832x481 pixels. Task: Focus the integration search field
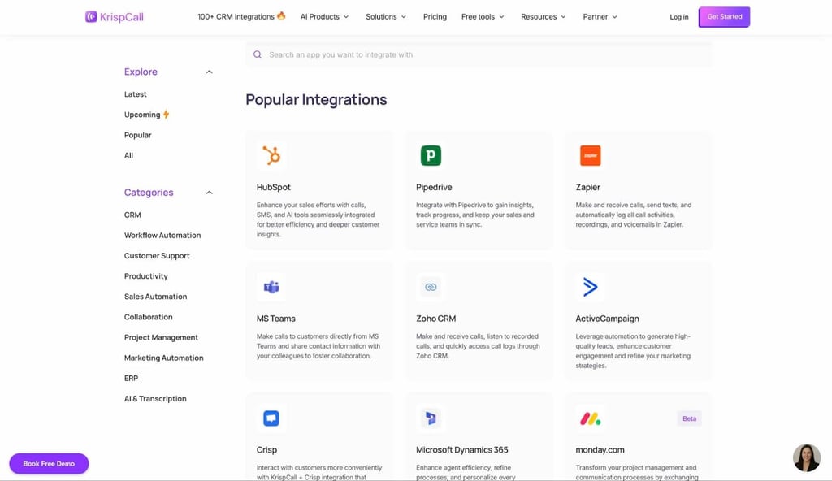click(x=479, y=54)
